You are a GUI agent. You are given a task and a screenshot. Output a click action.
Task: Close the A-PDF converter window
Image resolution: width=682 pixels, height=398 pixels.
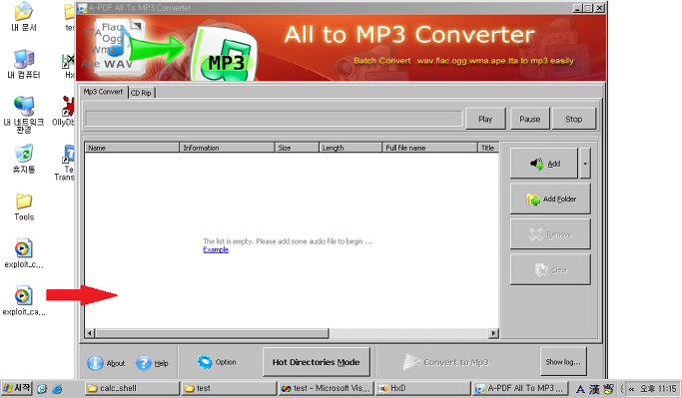(x=599, y=8)
